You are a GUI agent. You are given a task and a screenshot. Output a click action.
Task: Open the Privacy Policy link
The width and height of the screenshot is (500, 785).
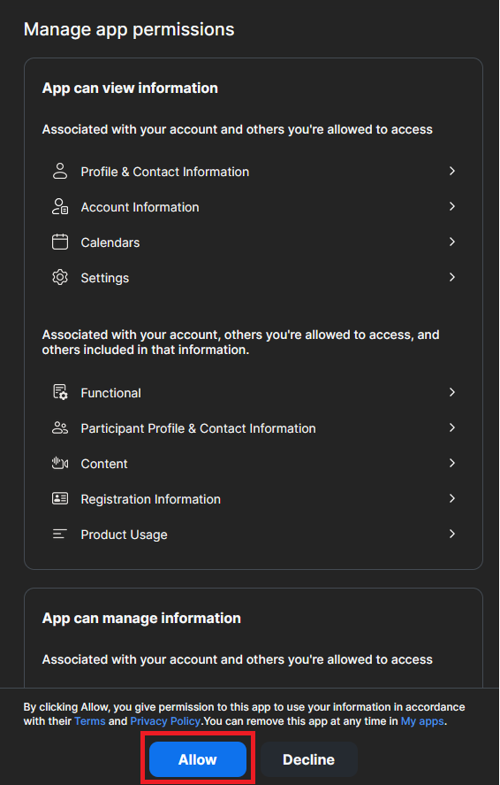pyautogui.click(x=165, y=721)
